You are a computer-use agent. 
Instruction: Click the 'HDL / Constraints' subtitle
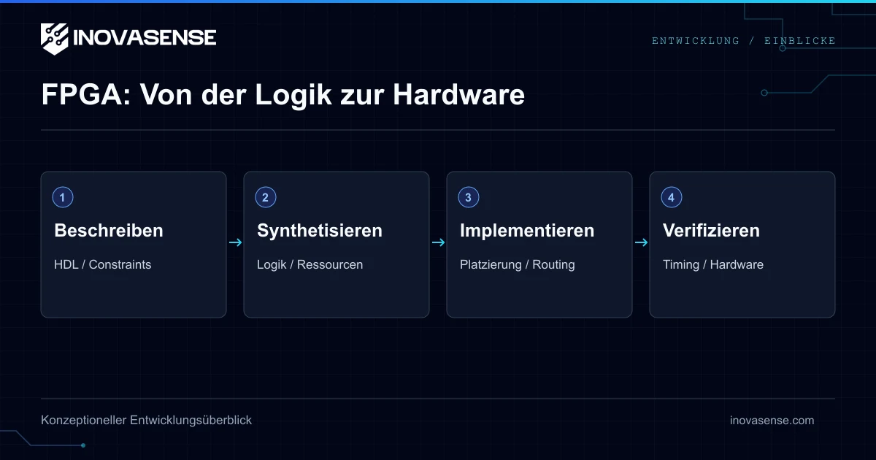tap(103, 264)
